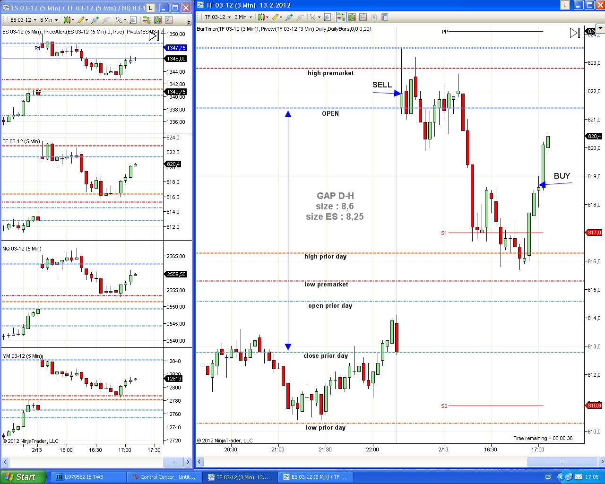Viewport: 605px width, 484px height.
Task: Switch to U979582 IB TWS taskbar window
Action: pos(88,477)
